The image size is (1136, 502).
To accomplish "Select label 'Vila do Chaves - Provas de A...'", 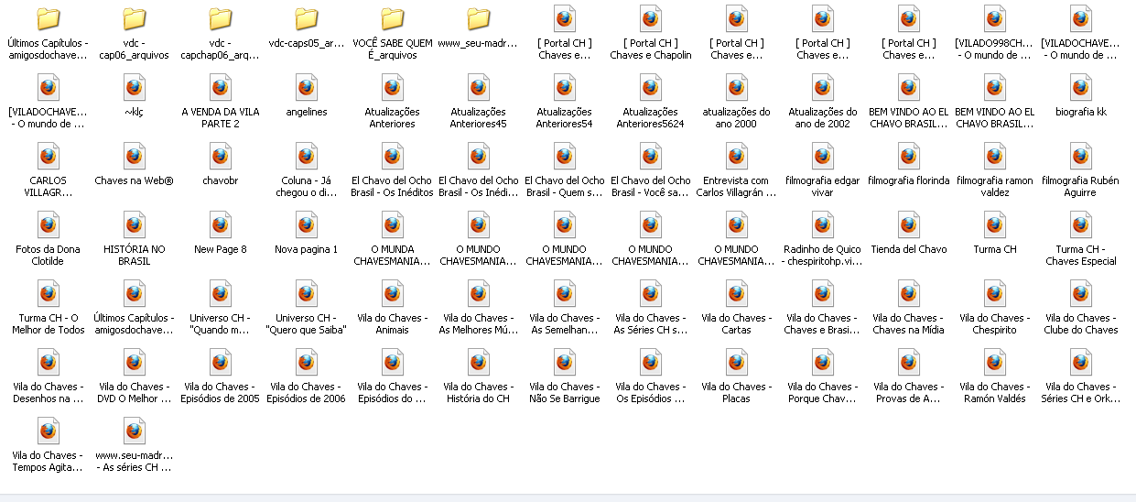I will click(x=908, y=393).
